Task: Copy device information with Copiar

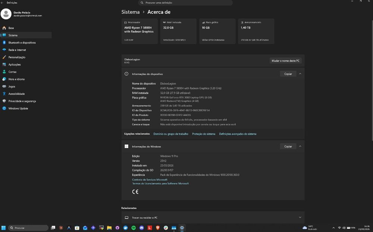Action: point(288,74)
